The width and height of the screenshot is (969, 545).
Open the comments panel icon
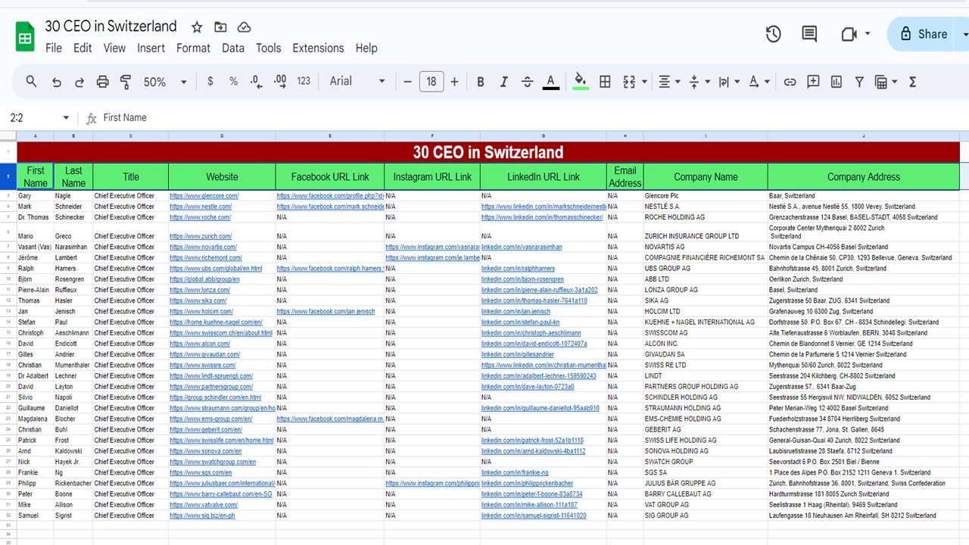(x=809, y=34)
